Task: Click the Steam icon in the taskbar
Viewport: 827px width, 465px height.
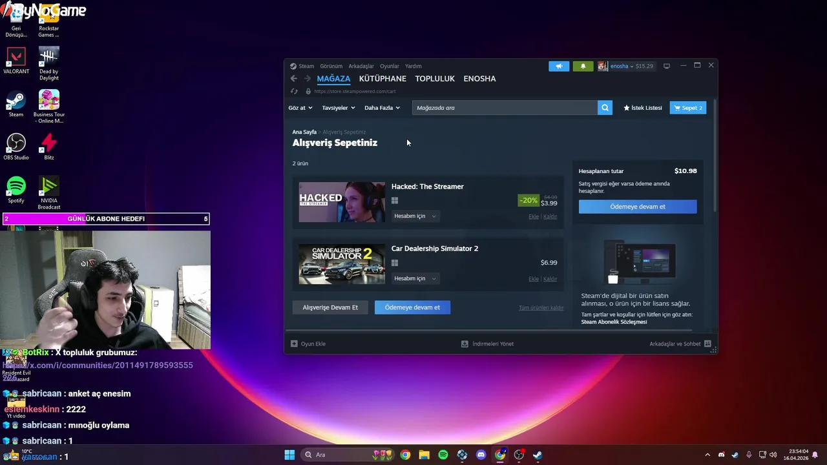Action: tap(538, 455)
